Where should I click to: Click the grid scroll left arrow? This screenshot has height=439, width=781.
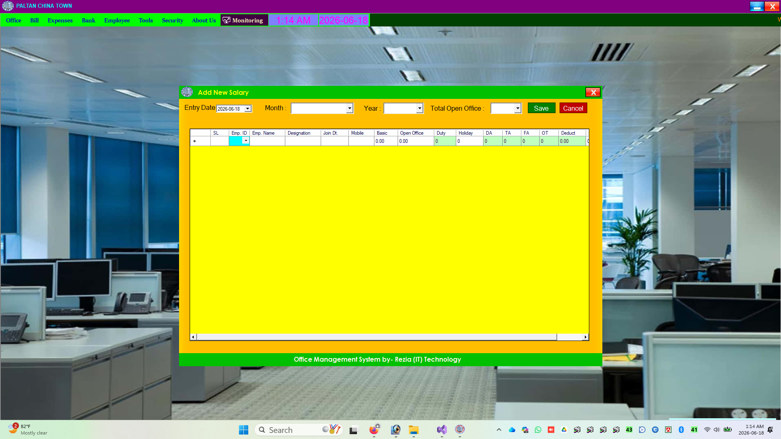coord(193,337)
